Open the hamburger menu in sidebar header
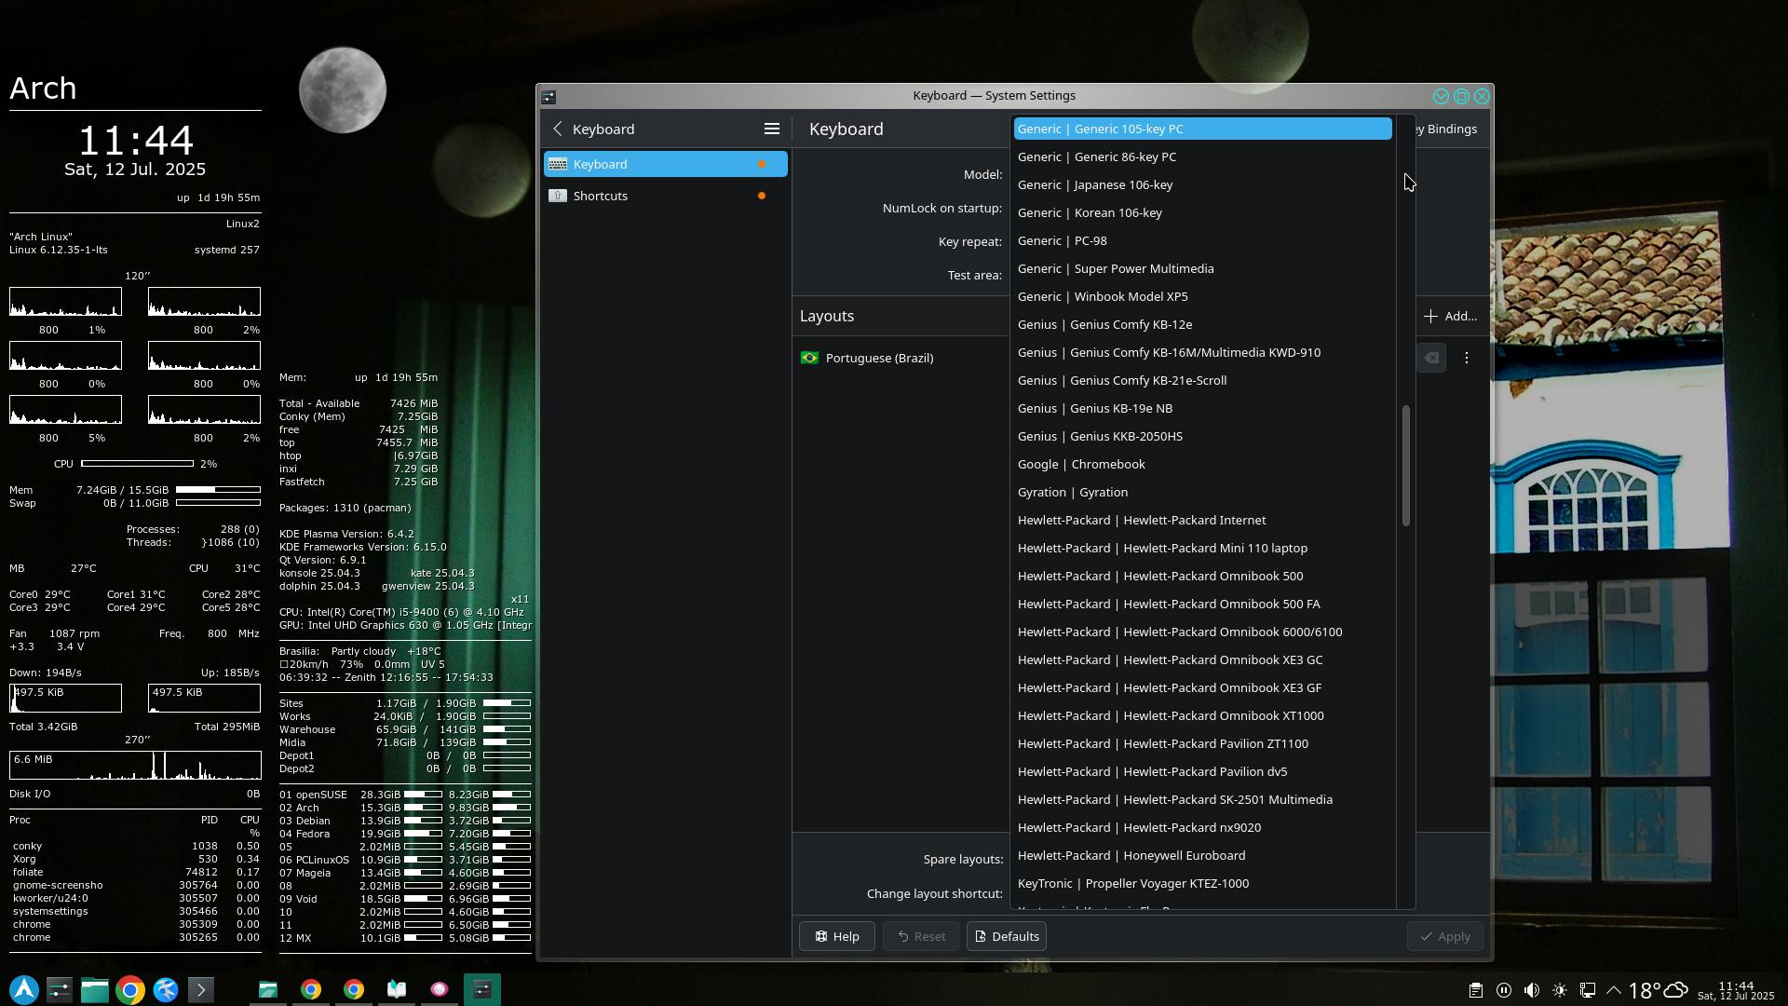1788x1006 pixels. pyautogui.click(x=771, y=129)
